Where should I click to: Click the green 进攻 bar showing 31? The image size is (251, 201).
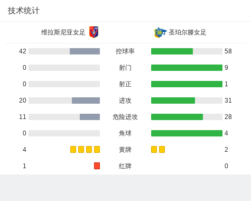pos(173,100)
